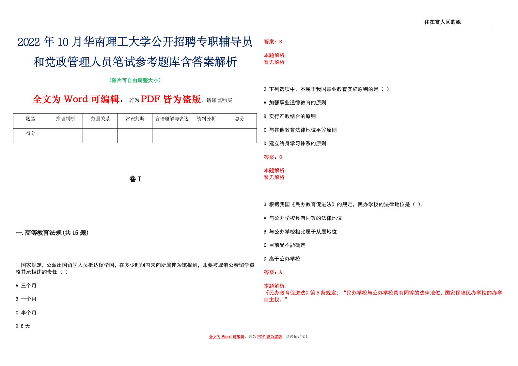Click the empty score cell under 资料分析

pos(207,136)
